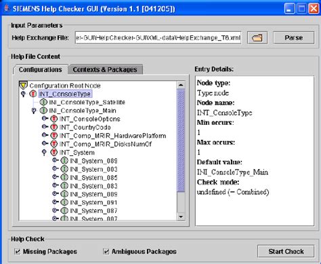This screenshot has height=264, width=321.
Task: Click the red T icon of INT_System
Action: 54,153
